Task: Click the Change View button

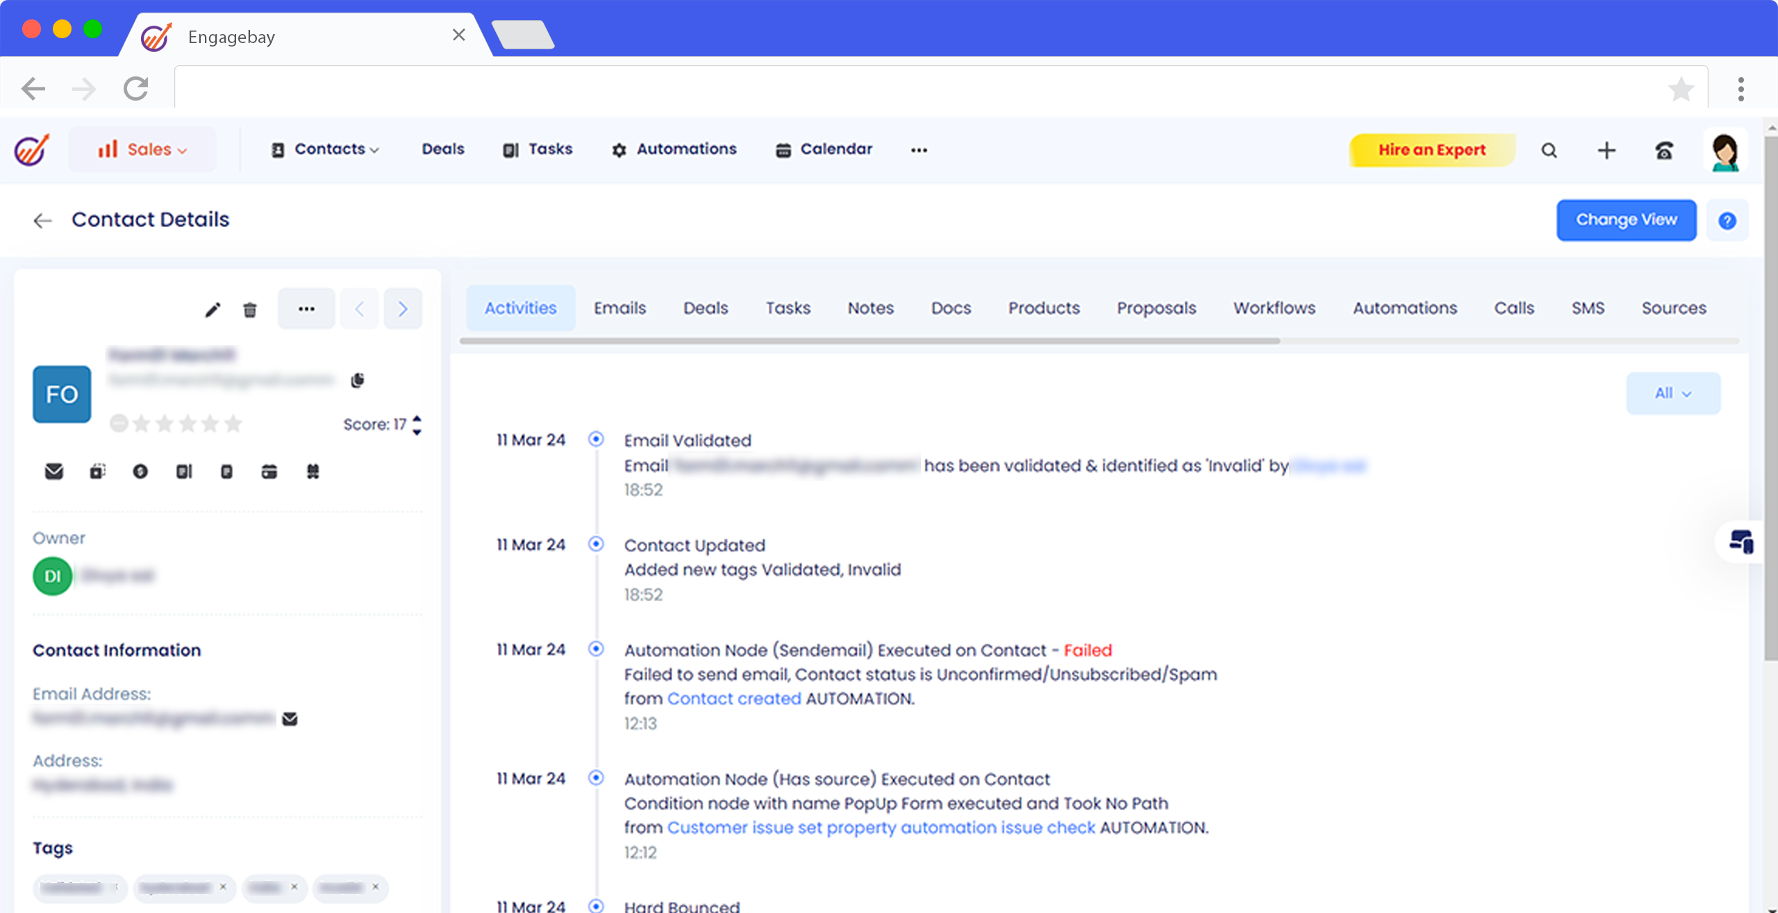Action: (x=1626, y=220)
